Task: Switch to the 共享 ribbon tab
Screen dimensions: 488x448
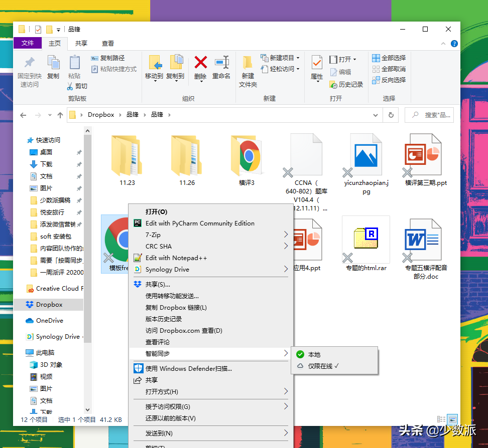Action: tap(81, 44)
